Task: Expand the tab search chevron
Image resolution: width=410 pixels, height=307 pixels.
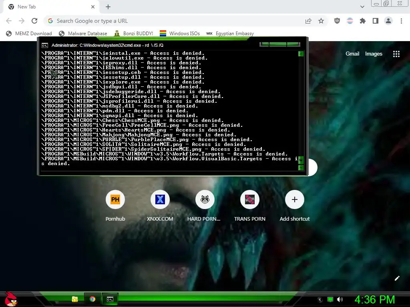Action: tap(362, 7)
